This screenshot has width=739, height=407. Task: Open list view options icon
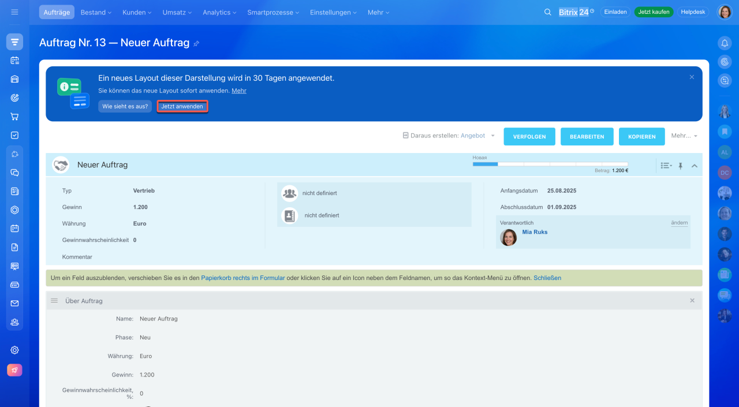point(666,166)
